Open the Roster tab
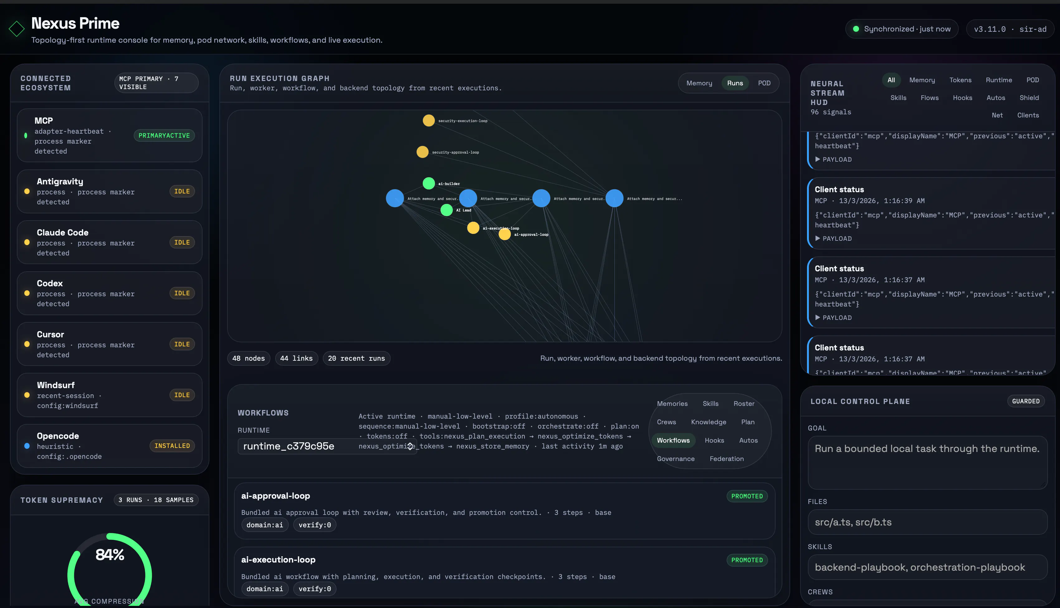 [744, 404]
